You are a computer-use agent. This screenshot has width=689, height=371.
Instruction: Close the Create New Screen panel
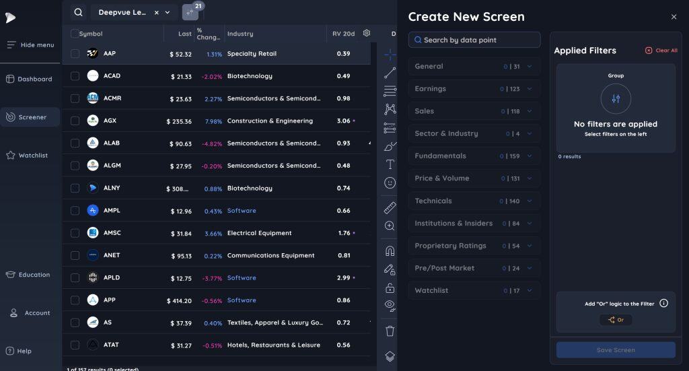(x=674, y=17)
